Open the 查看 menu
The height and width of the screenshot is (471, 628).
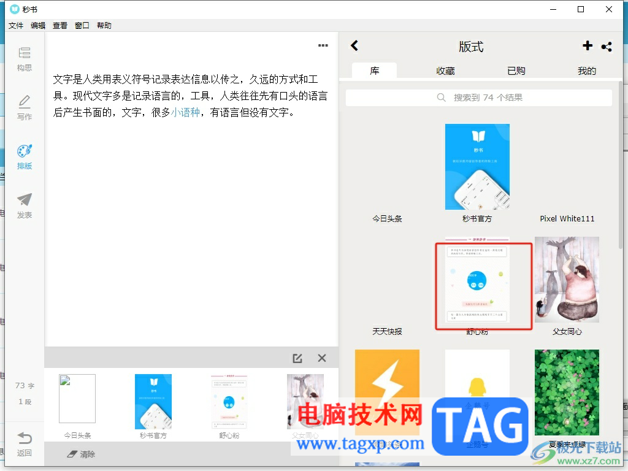pyautogui.click(x=60, y=26)
